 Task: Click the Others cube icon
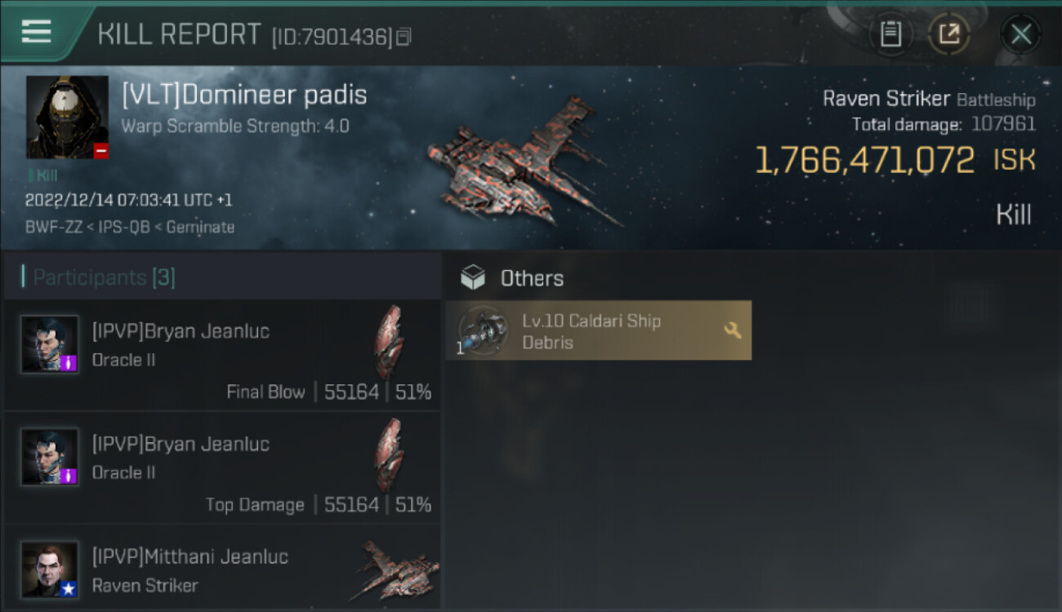[x=473, y=278]
